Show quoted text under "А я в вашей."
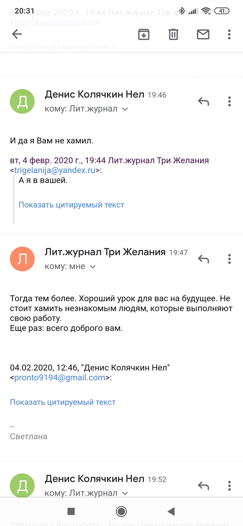 [71, 205]
